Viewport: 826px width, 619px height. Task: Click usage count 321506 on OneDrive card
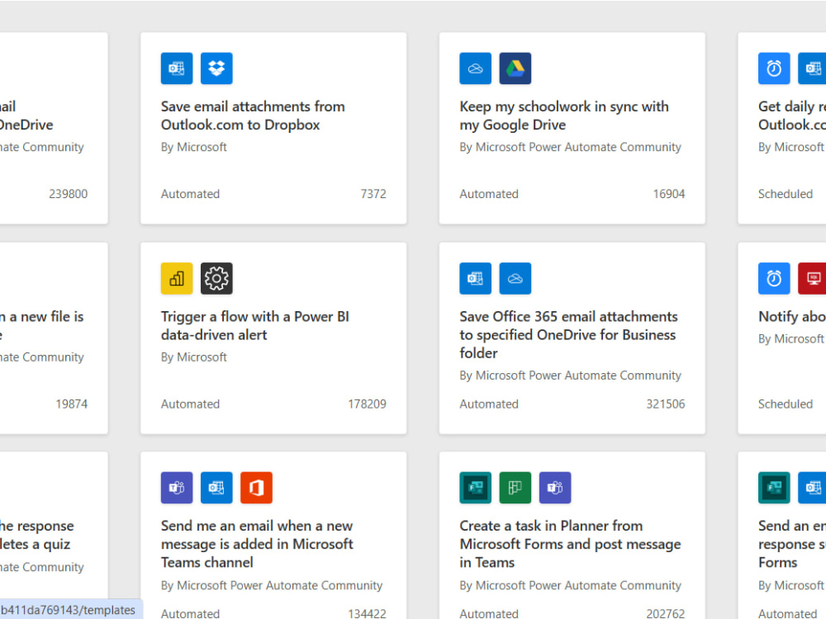click(x=665, y=404)
